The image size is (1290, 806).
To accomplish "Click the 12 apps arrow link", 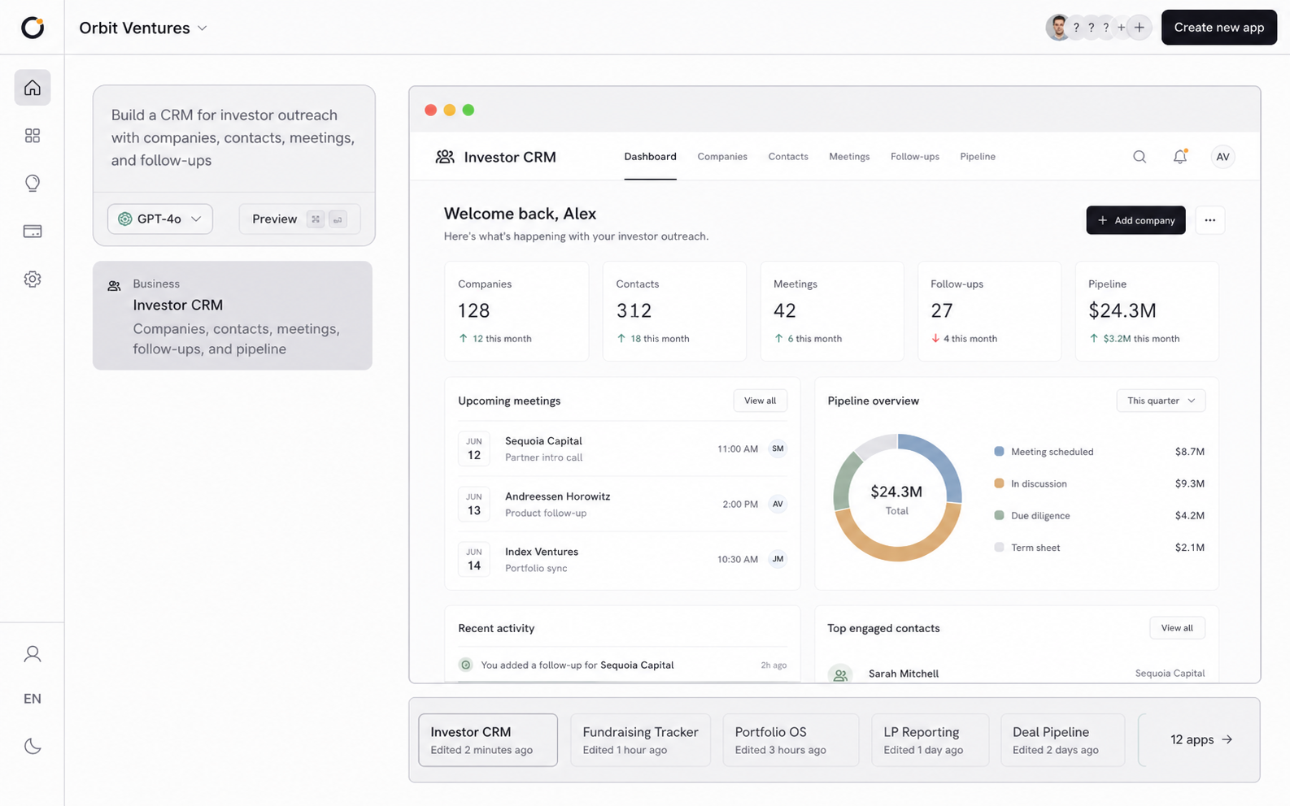I will (1201, 739).
